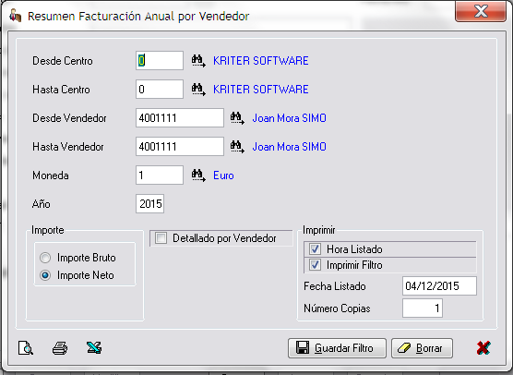
Task: Click the printer icon
Action: (60, 348)
